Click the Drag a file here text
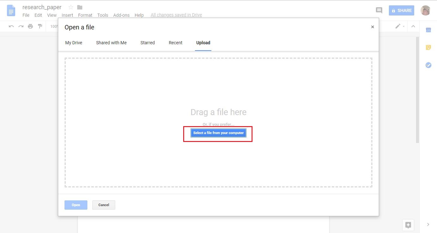The height and width of the screenshot is (233, 437). (218, 112)
